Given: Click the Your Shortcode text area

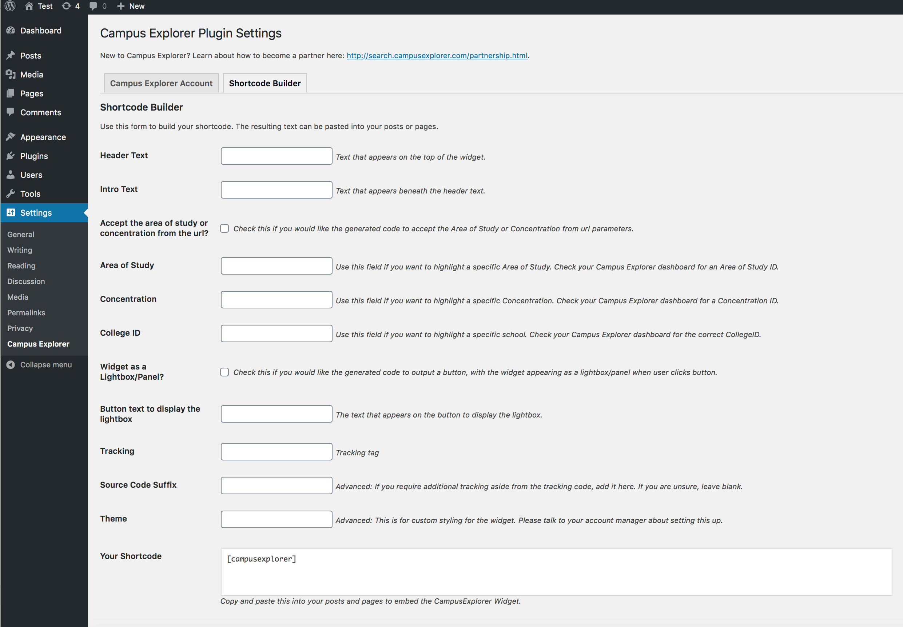Looking at the screenshot, I should point(556,572).
